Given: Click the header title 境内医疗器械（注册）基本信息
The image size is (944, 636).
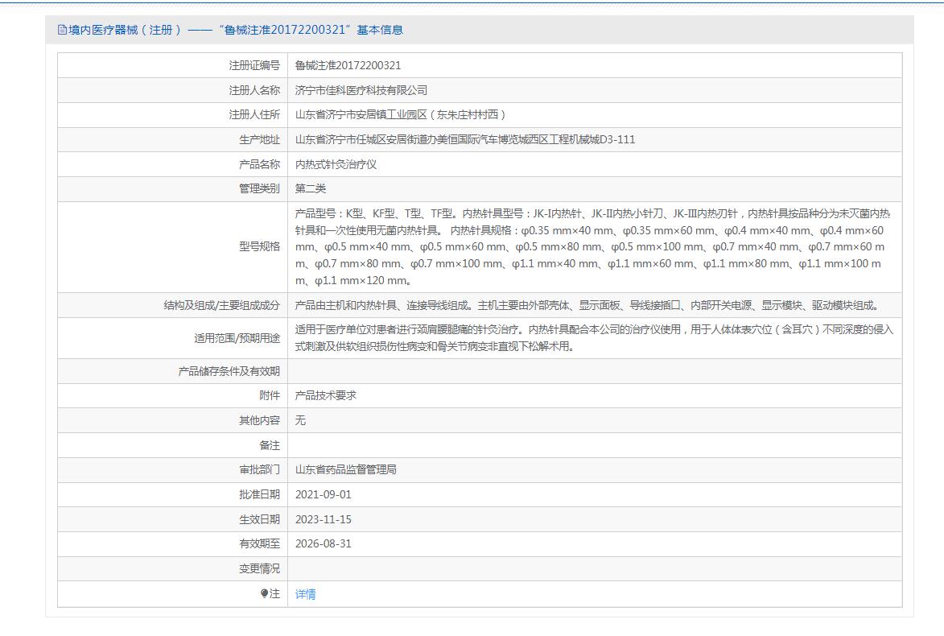Looking at the screenshot, I should tap(236, 30).
